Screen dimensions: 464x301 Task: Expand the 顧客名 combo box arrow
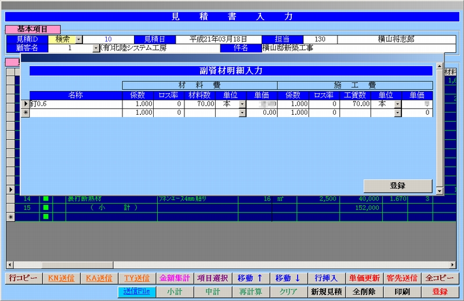(x=96, y=48)
